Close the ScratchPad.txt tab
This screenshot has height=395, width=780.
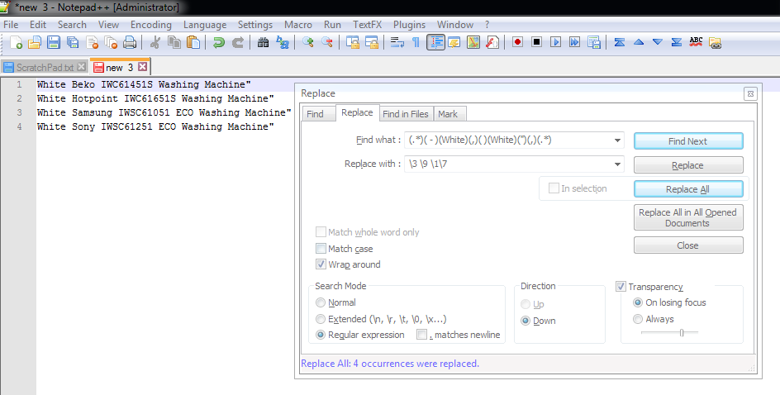(x=82, y=67)
